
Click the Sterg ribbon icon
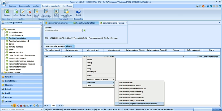pyautogui.click(x=29, y=13)
